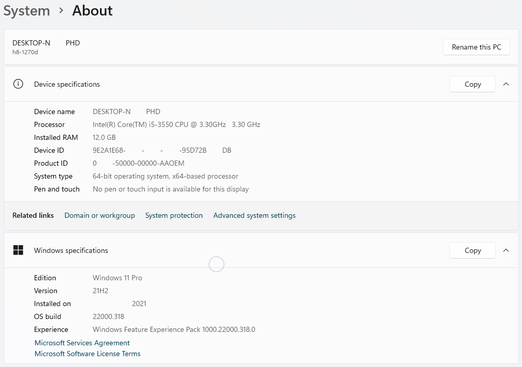Copy the Windows specifications
The width and height of the screenshot is (522, 367).
(472, 250)
